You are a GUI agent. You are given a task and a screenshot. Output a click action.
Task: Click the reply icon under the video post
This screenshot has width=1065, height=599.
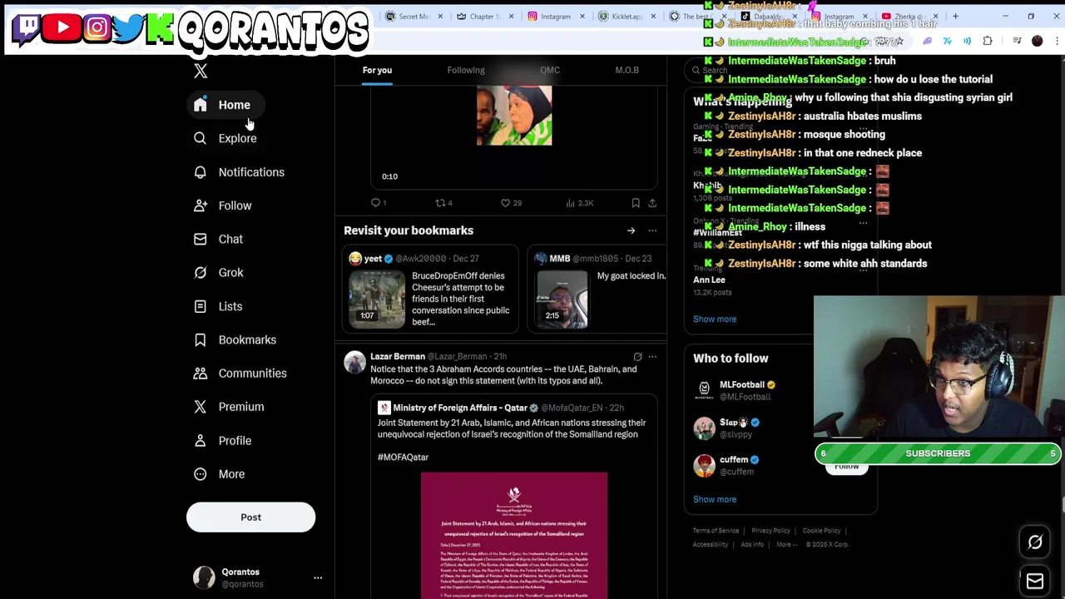[x=376, y=203]
